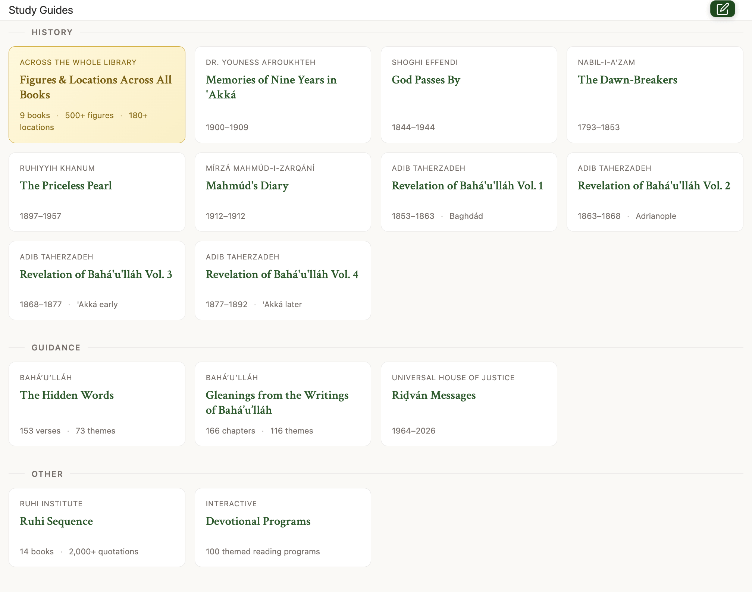752x592 pixels.
Task: Click the HISTORY section heading
Action: tap(52, 32)
